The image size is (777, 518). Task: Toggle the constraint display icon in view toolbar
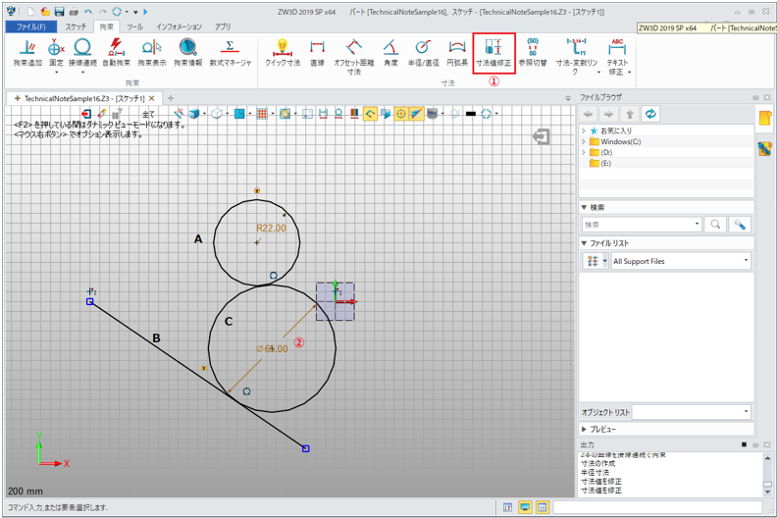[x=338, y=114]
